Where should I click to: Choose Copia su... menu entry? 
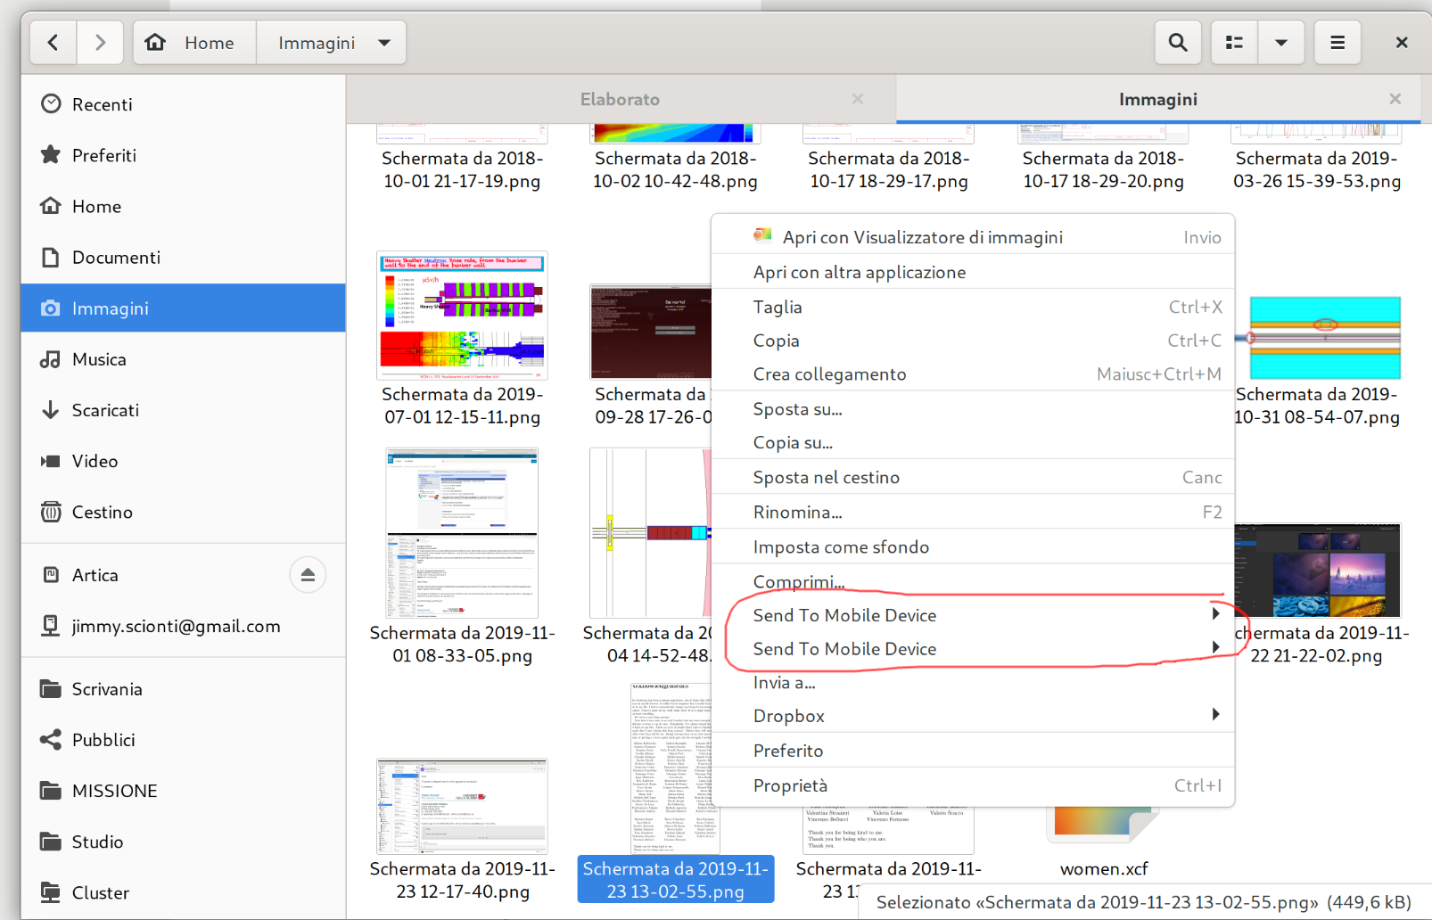(x=973, y=443)
